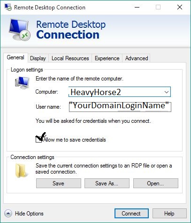Click the Remote Desktop title bar icon
The height and width of the screenshot is (223, 191).
(x=8, y=7)
